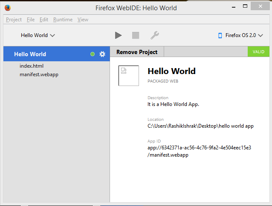272x206 pixels.
Task: Open developer tools with the wrench icon
Action: tap(155, 35)
